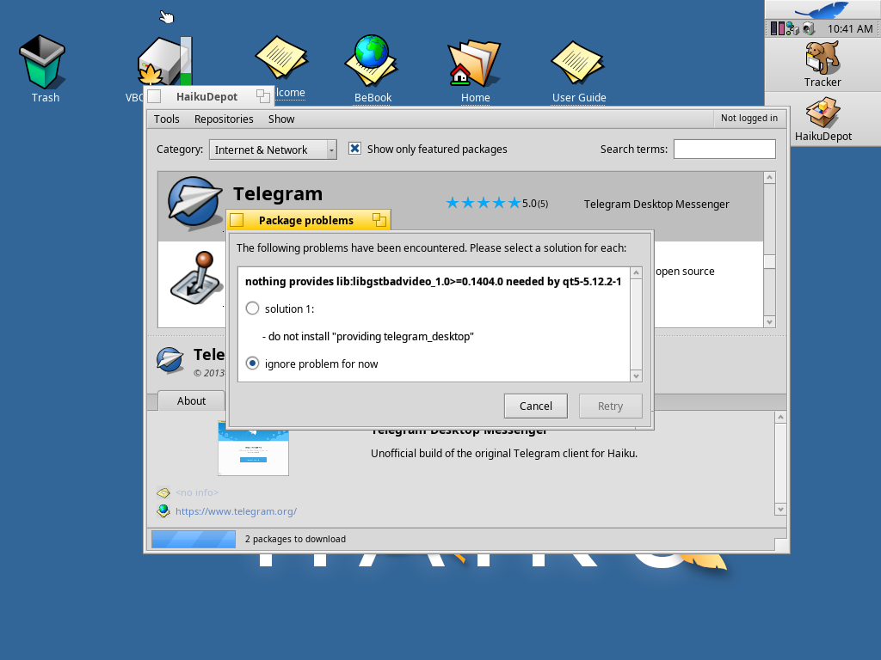
Task: Click the 'Telegram Desktop Messenger' summary in the list row
Action: click(x=656, y=205)
